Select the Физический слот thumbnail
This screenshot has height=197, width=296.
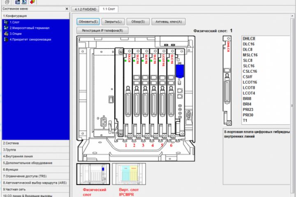93,174
